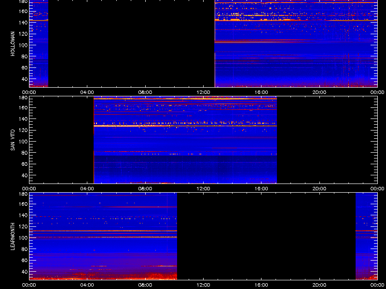The height and width of the screenshot is (289, 386).
Task: Click 08:00 time label below HOLLOMAN plot
Action: pyautogui.click(x=145, y=92)
